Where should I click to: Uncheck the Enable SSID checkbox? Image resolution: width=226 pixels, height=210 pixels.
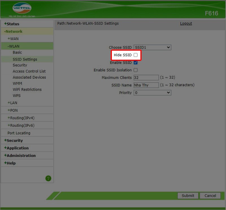point(136,63)
